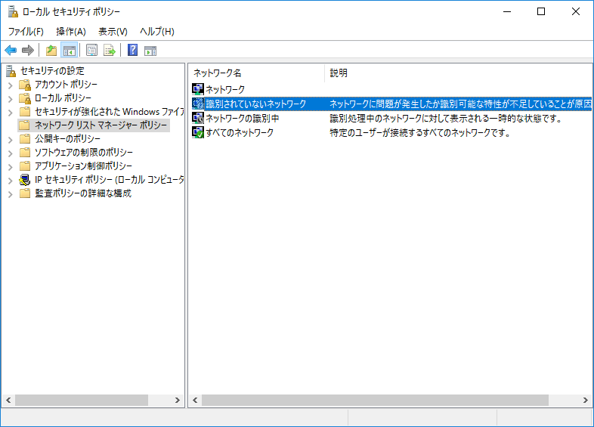Expand the ローカル ポリシー node
The width and height of the screenshot is (594, 427).
pos(11,99)
